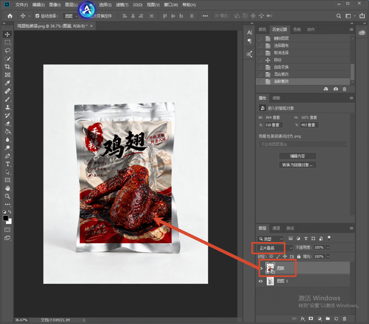Open the 不透明度 opacity dropdown arrow
369x324 pixels.
pos(328,248)
